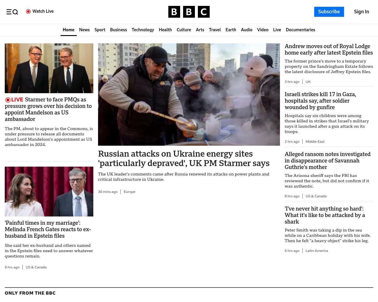
Task: Open the shark attack story headline
Action: (325, 215)
